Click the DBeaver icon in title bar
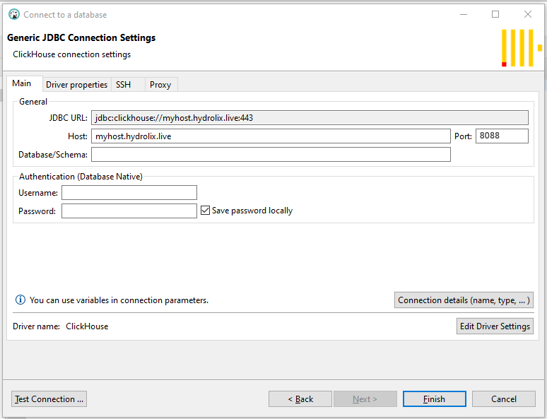Image resolution: width=547 pixels, height=419 pixels. click(x=14, y=14)
